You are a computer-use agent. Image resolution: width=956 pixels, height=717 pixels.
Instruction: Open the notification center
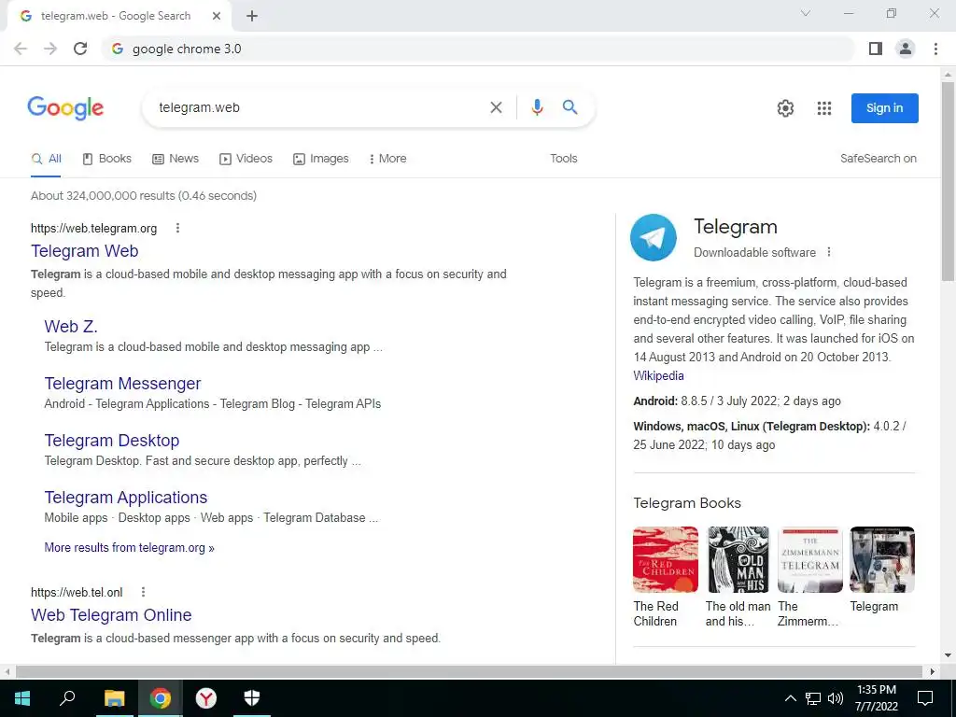(x=925, y=698)
